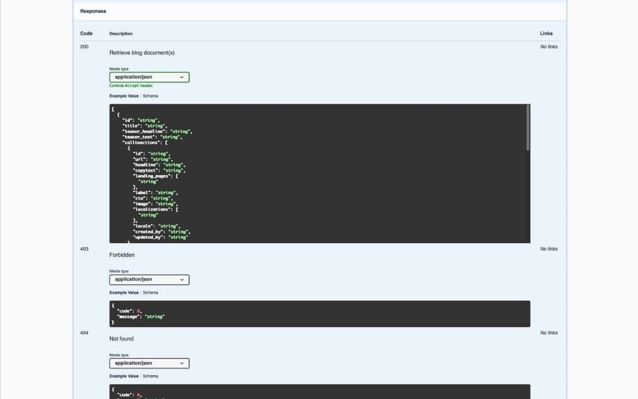Click the 'Code' column header
Image resolution: width=638 pixels, height=399 pixels.
pyautogui.click(x=86, y=33)
